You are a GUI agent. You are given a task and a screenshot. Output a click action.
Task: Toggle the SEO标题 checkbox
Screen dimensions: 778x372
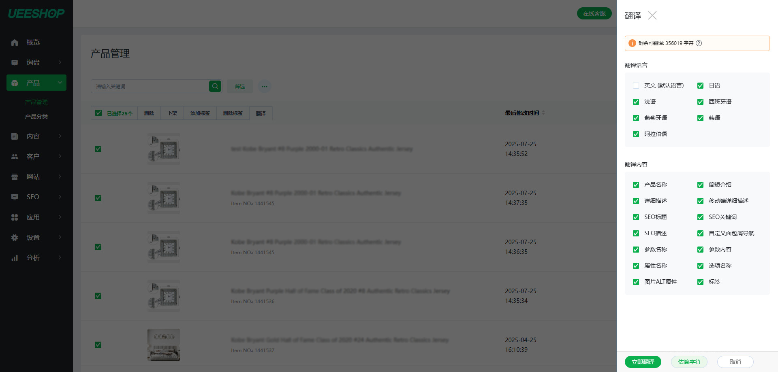pyautogui.click(x=636, y=217)
